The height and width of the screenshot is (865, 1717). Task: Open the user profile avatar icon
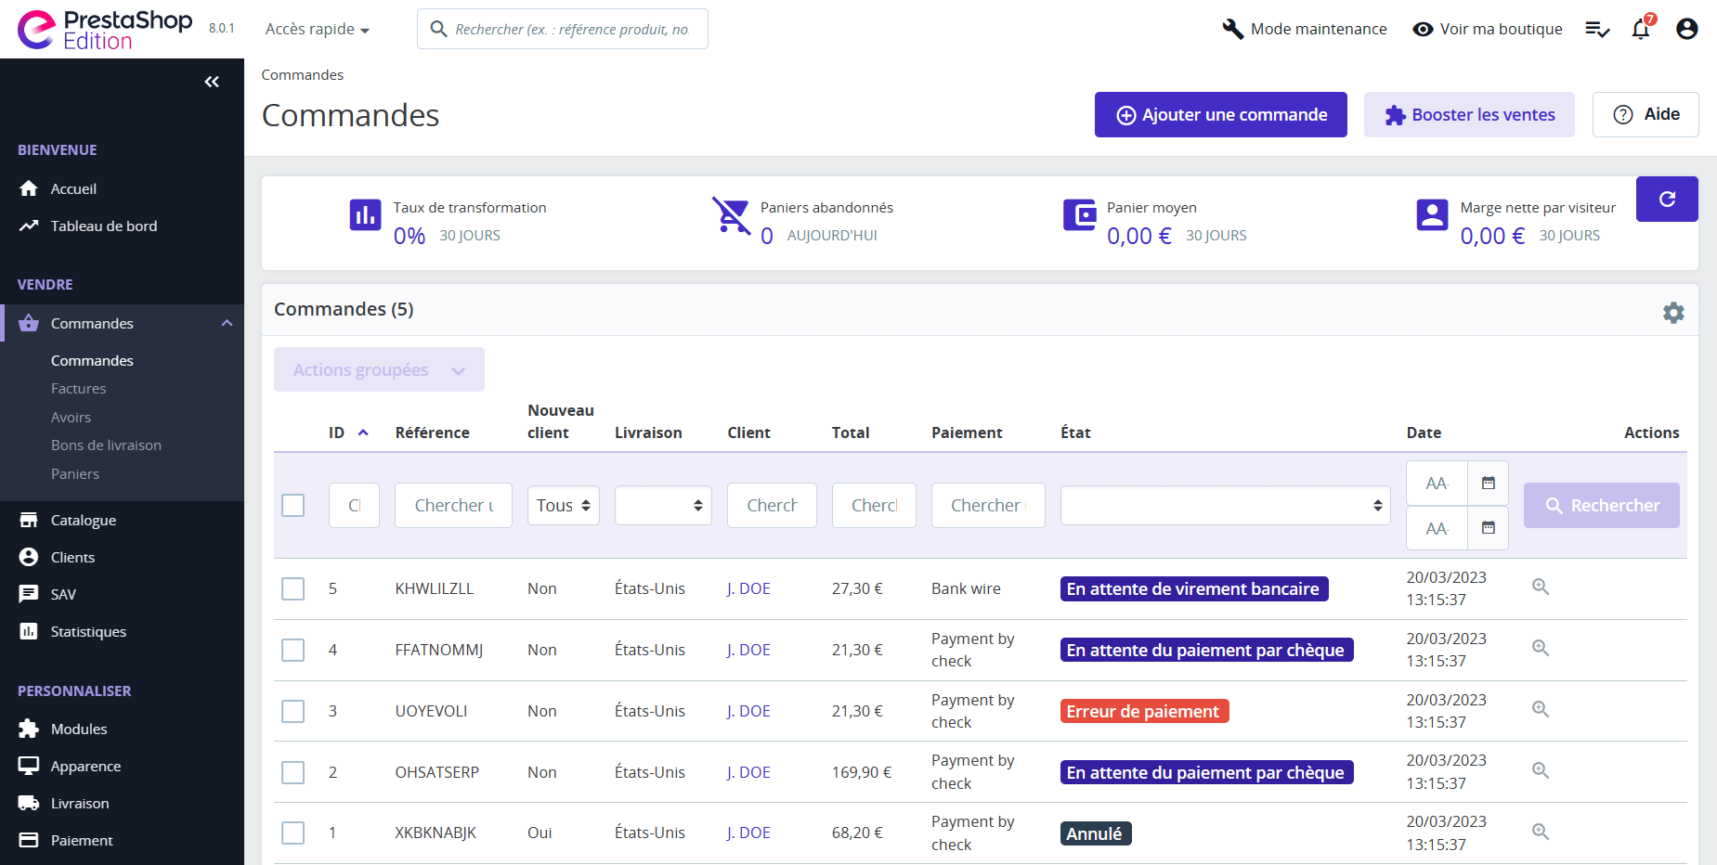pos(1686,30)
